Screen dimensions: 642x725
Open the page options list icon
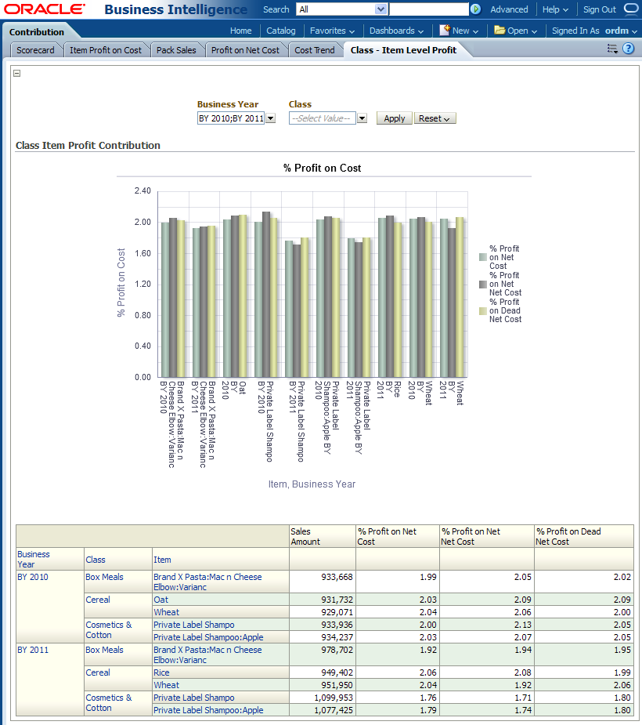pos(612,49)
